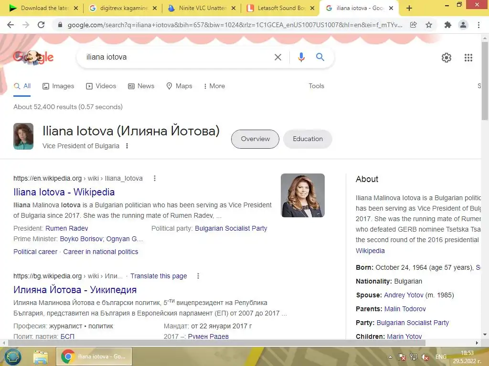Click the browser address bar

pyautogui.click(x=234, y=25)
